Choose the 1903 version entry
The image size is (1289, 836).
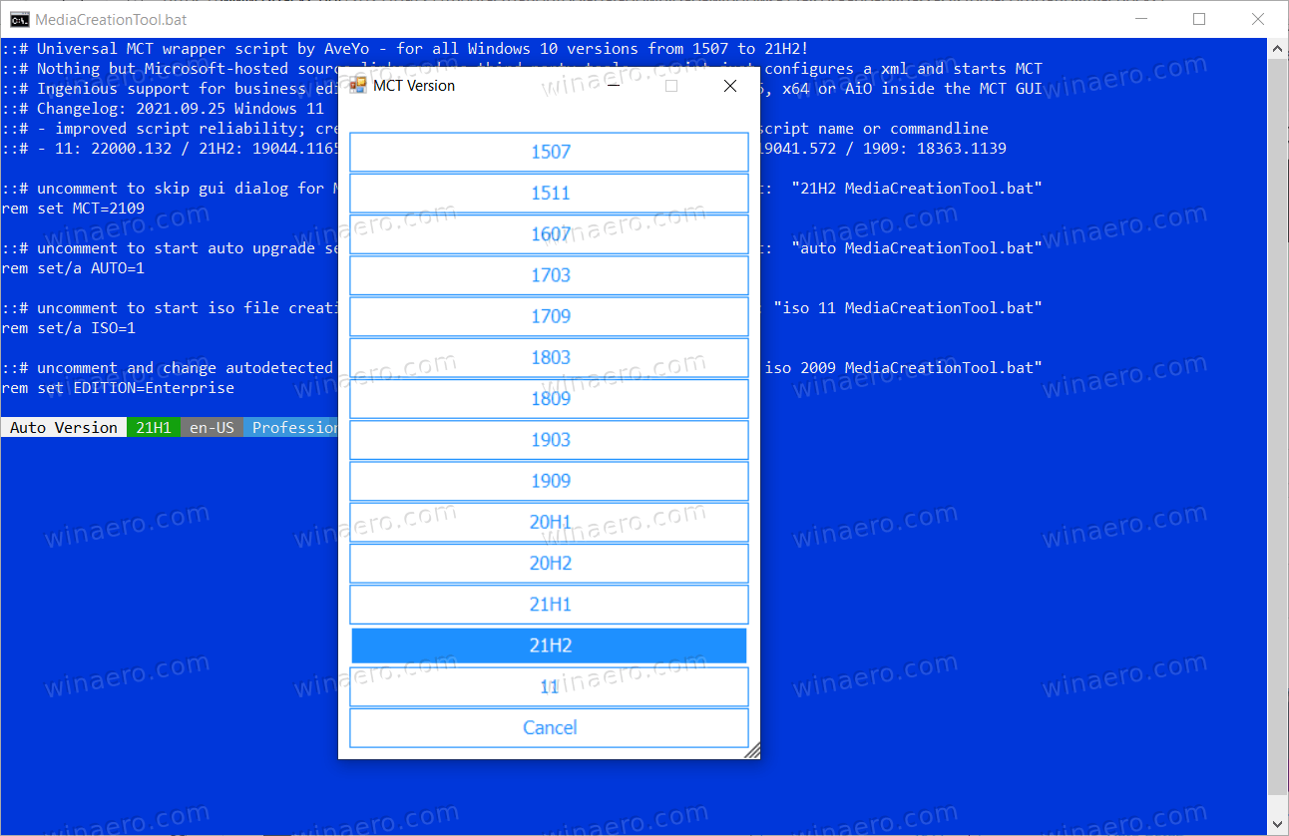click(x=549, y=440)
